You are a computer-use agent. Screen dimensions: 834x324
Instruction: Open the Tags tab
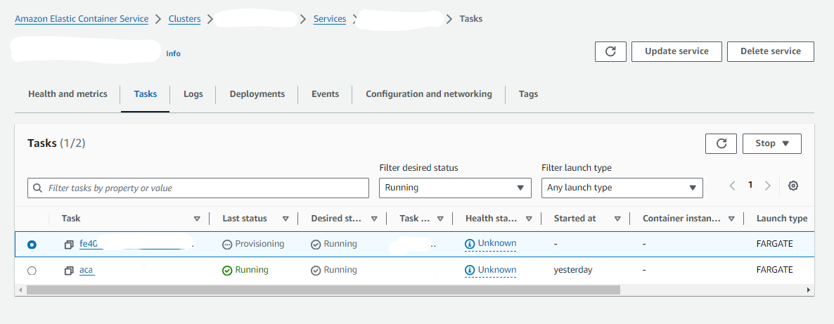tap(528, 94)
